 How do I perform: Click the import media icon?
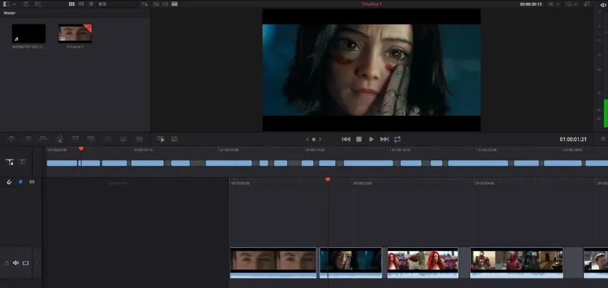pyautogui.click(x=26, y=4)
